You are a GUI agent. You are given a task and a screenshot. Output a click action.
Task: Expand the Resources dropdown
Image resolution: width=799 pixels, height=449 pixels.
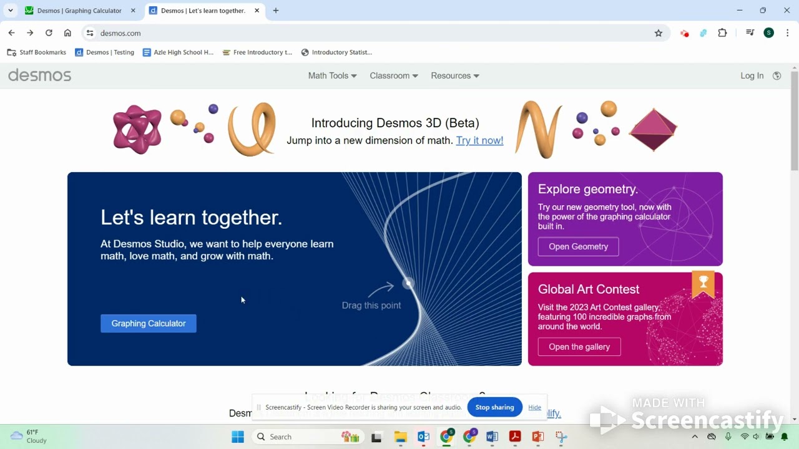[455, 75]
